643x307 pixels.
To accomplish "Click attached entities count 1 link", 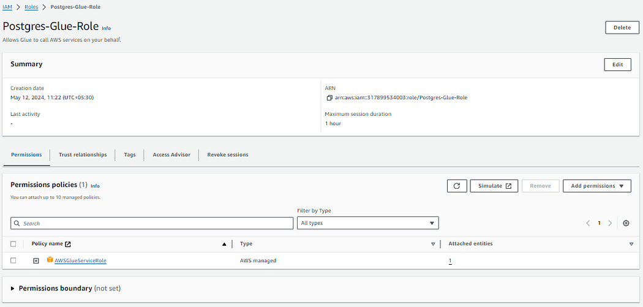I will click(x=450, y=260).
